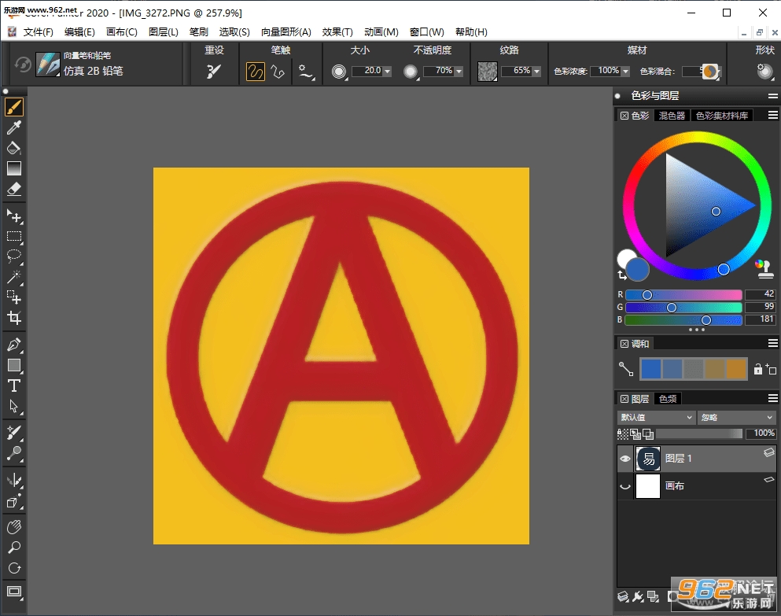Select the Grabber hand tool

[x=14, y=527]
